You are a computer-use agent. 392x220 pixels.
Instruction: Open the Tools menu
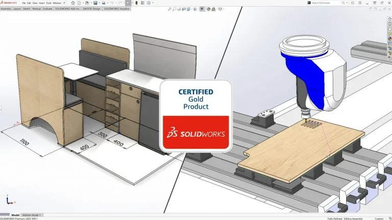49,3
